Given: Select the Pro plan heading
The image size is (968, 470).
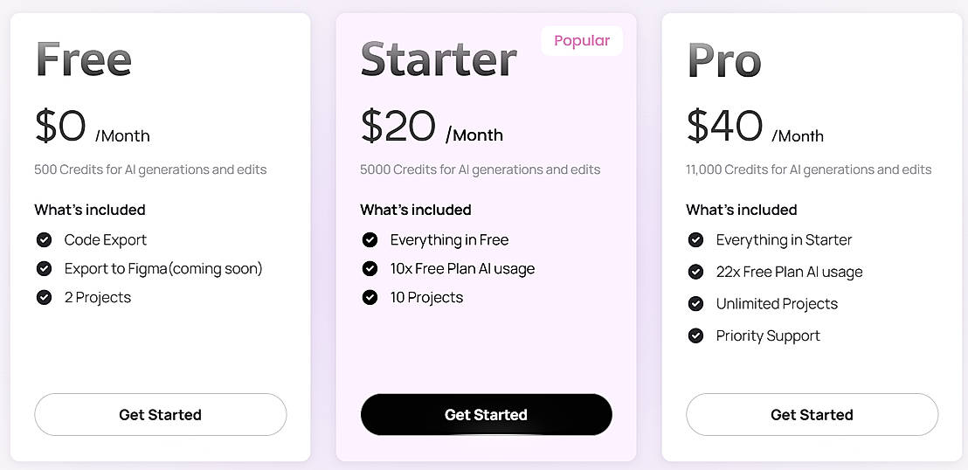Looking at the screenshot, I should point(724,59).
